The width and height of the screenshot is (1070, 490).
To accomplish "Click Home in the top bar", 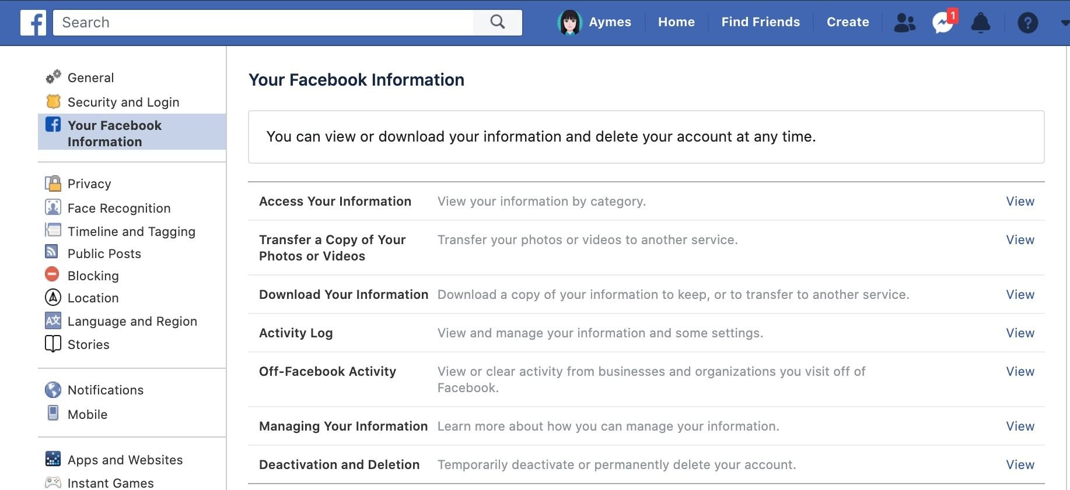I will click(x=676, y=22).
